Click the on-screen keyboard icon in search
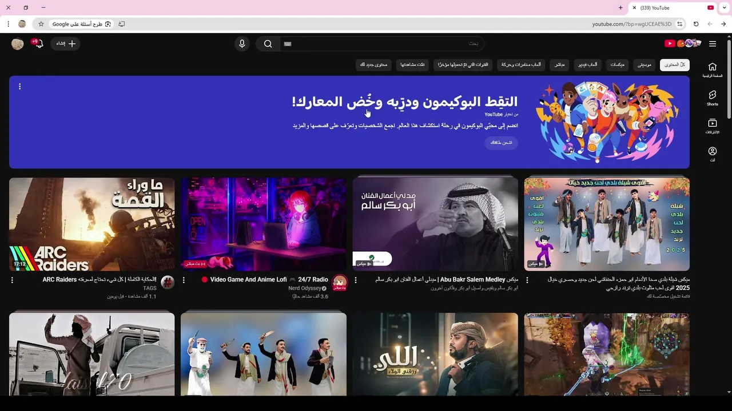 [288, 43]
